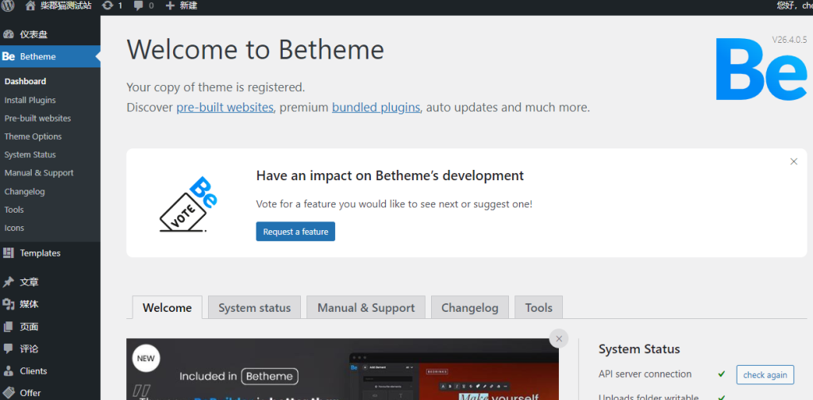The image size is (813, 400).
Task: Open the comments bubble in admin bar
Action: coord(139,6)
